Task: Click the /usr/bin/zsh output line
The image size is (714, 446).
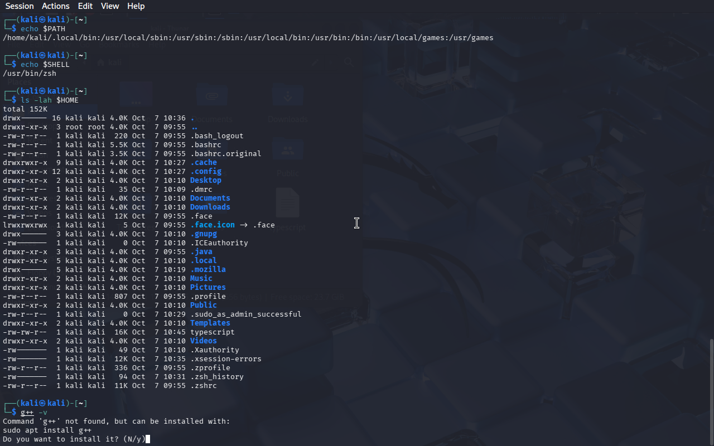Action: [30, 74]
